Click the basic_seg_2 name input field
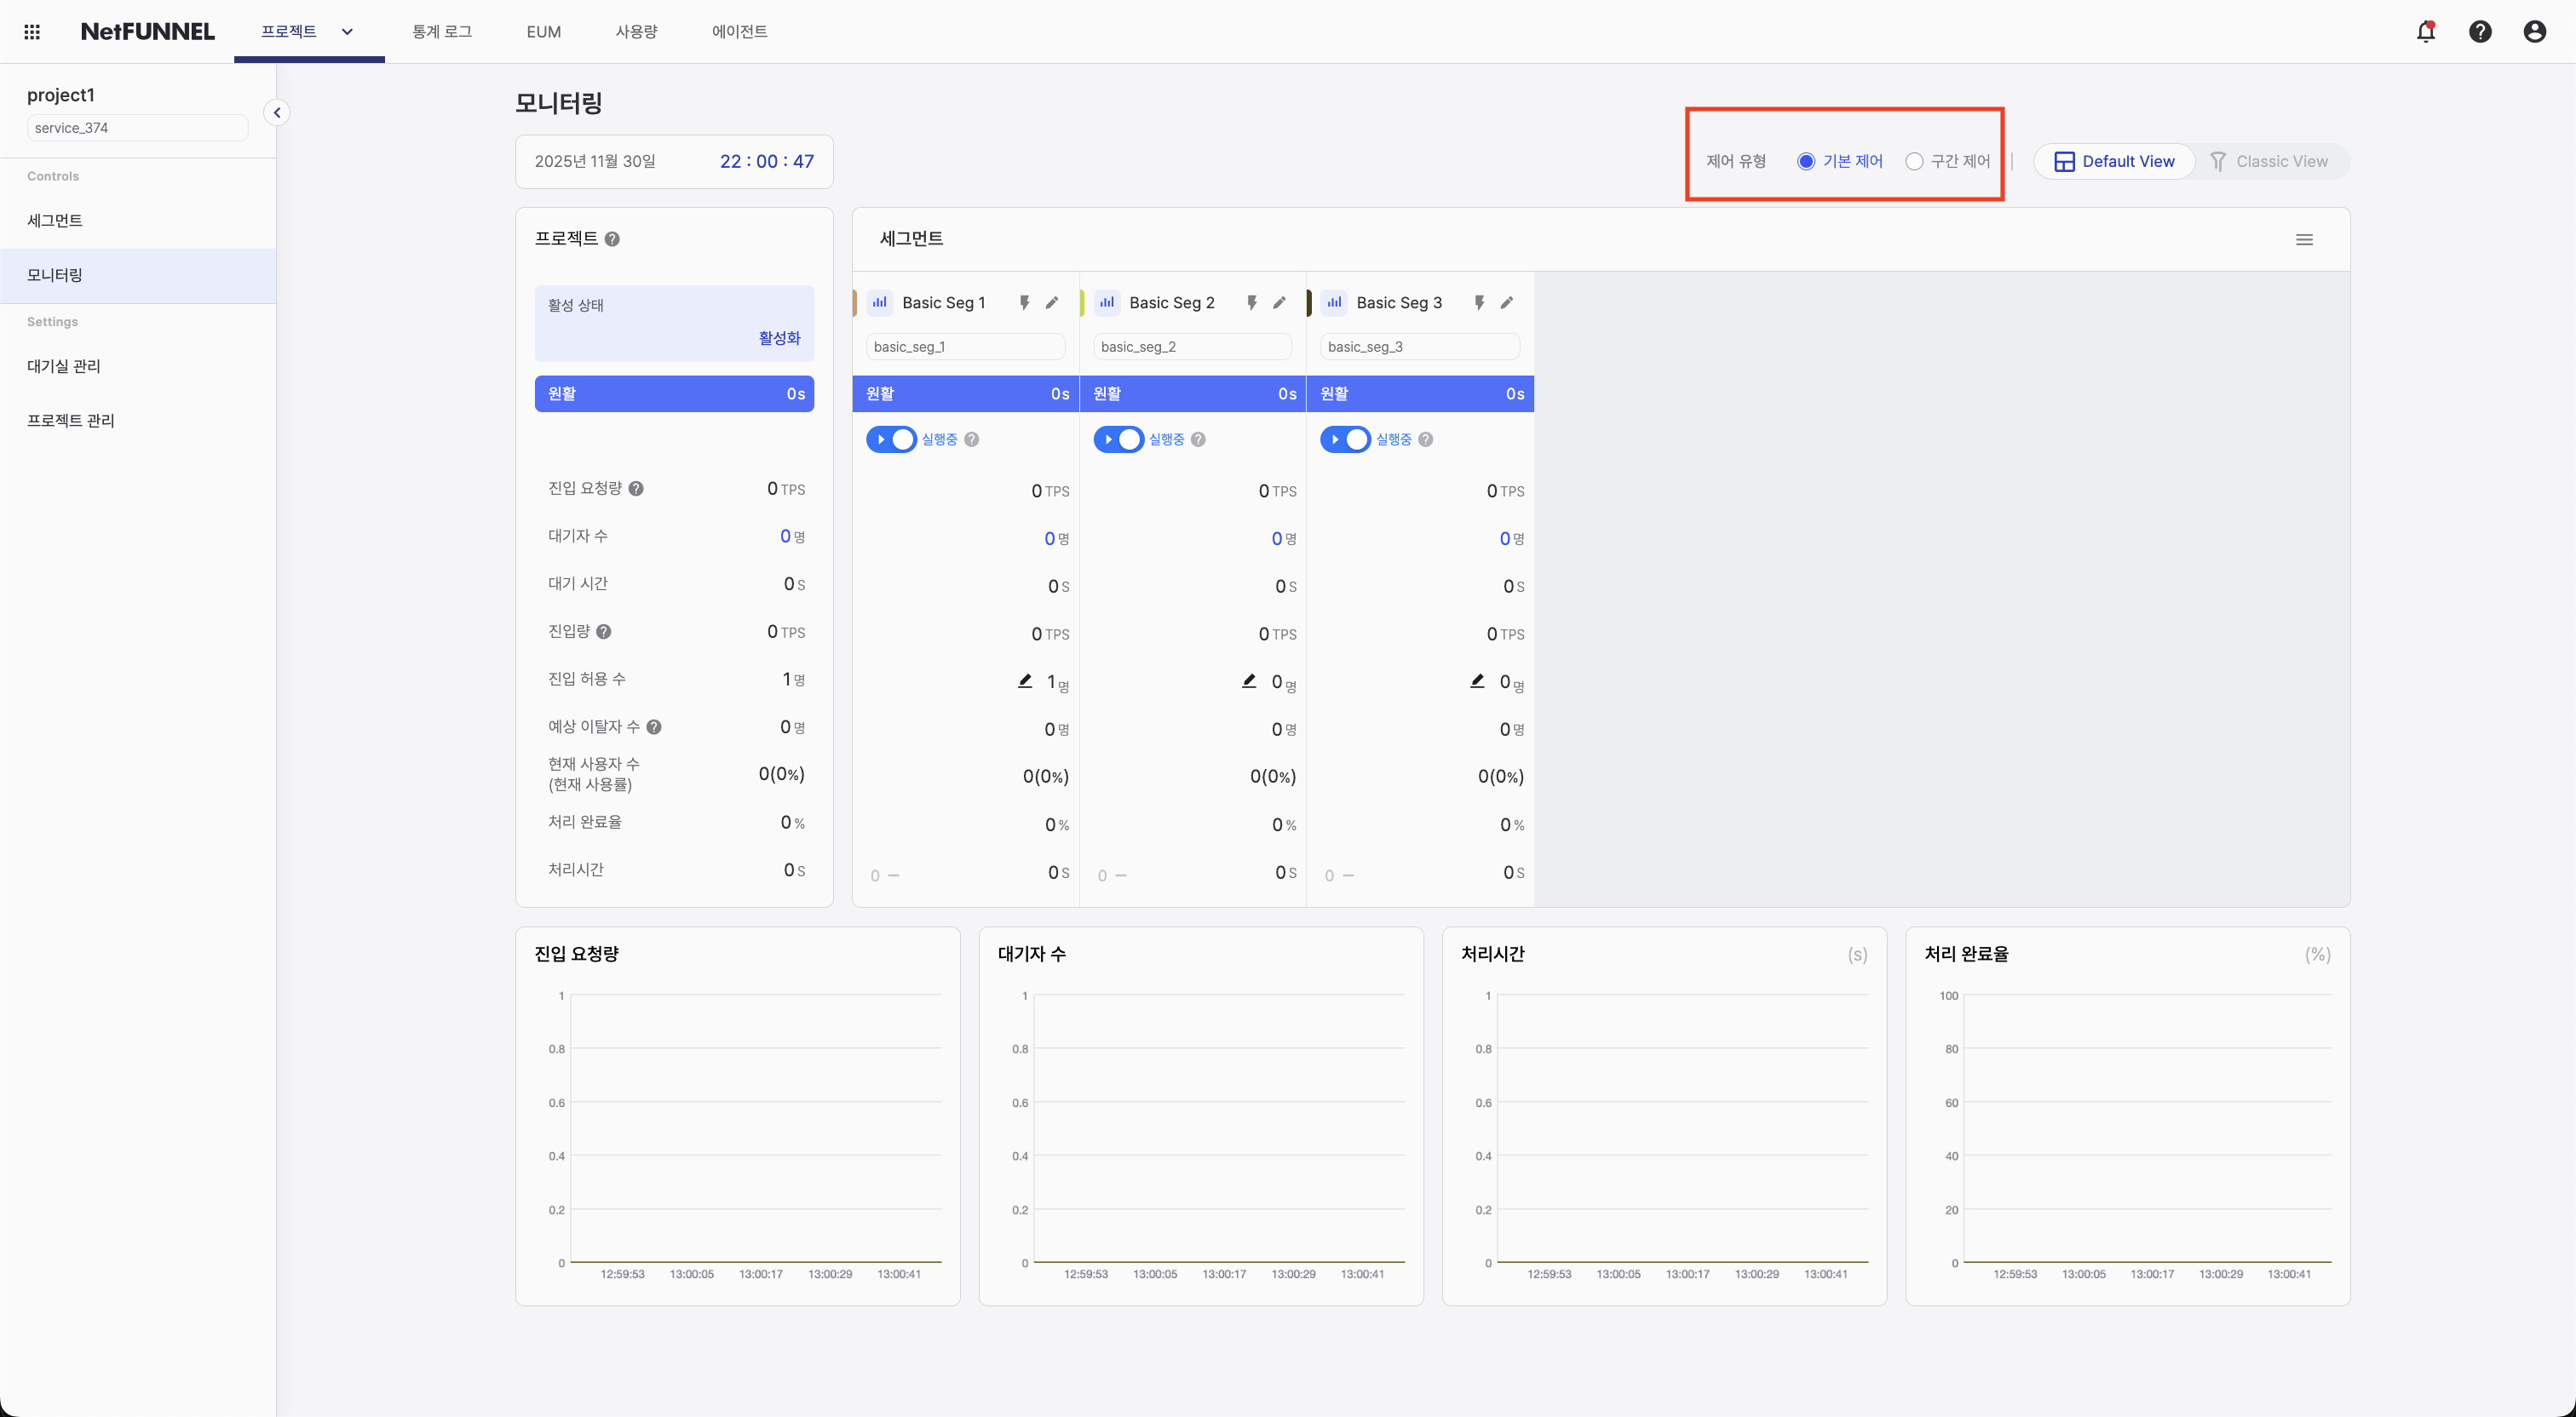The image size is (2576, 1417). 1192,345
